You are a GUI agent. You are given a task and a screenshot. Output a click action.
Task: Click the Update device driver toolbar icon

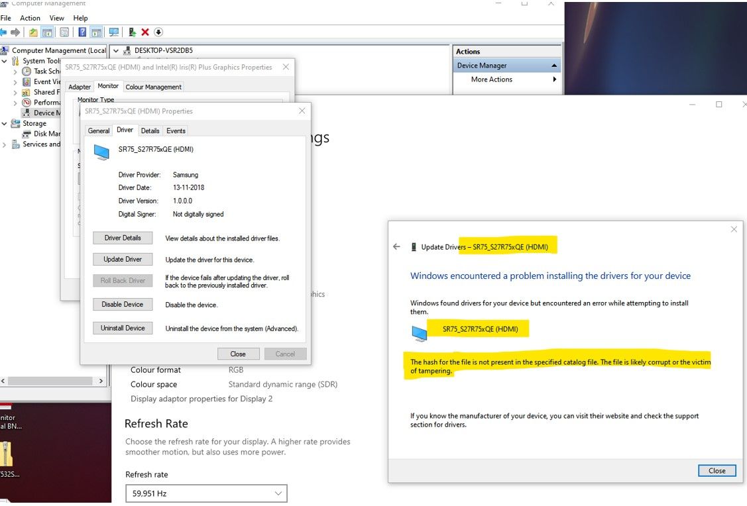pos(133,32)
